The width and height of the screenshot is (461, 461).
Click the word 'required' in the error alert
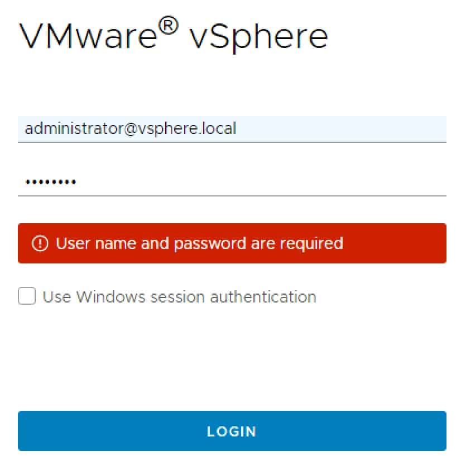(311, 244)
